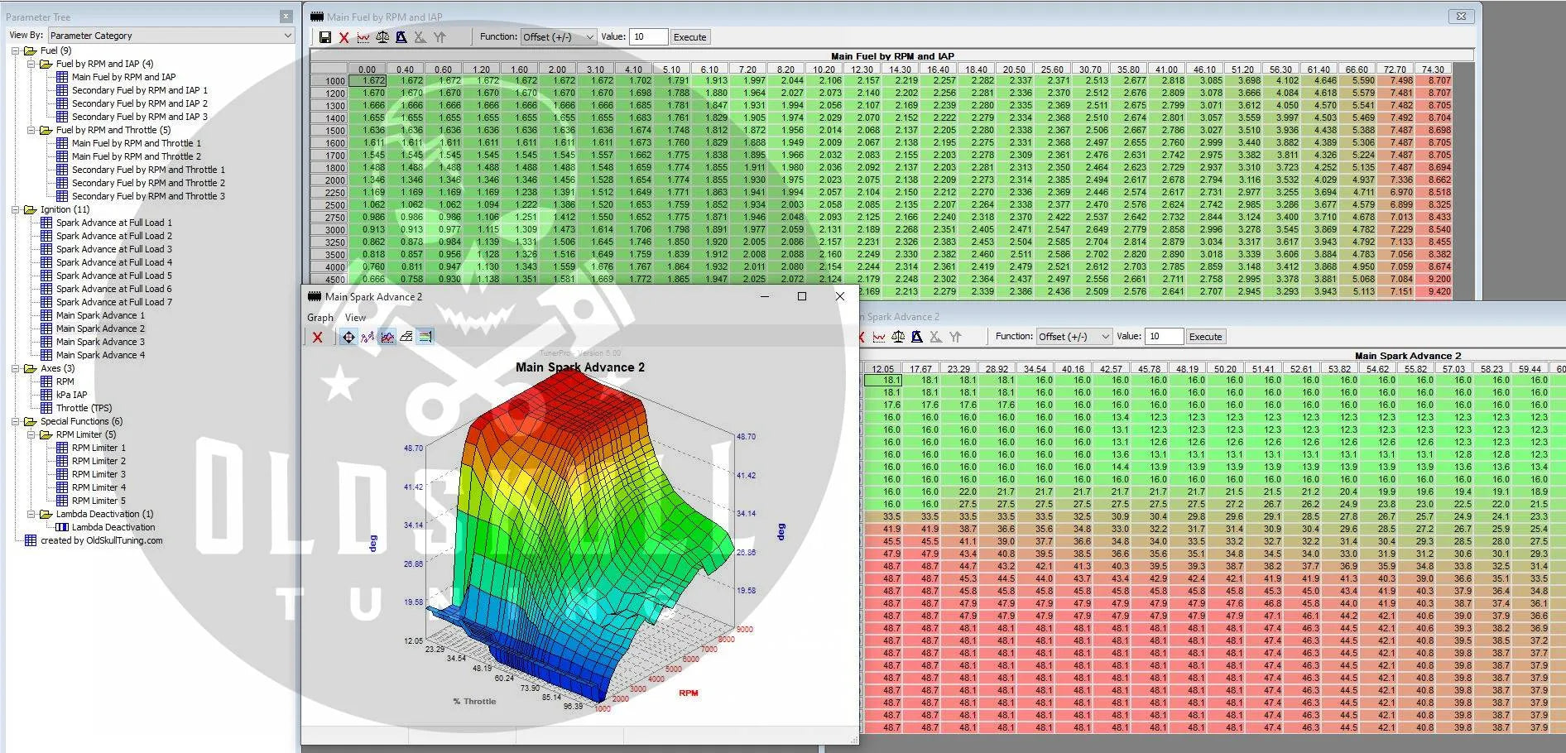Toggle the colored lines legend button in graph toolbar
Viewport: 1566px width, 753px height.
coord(425,337)
